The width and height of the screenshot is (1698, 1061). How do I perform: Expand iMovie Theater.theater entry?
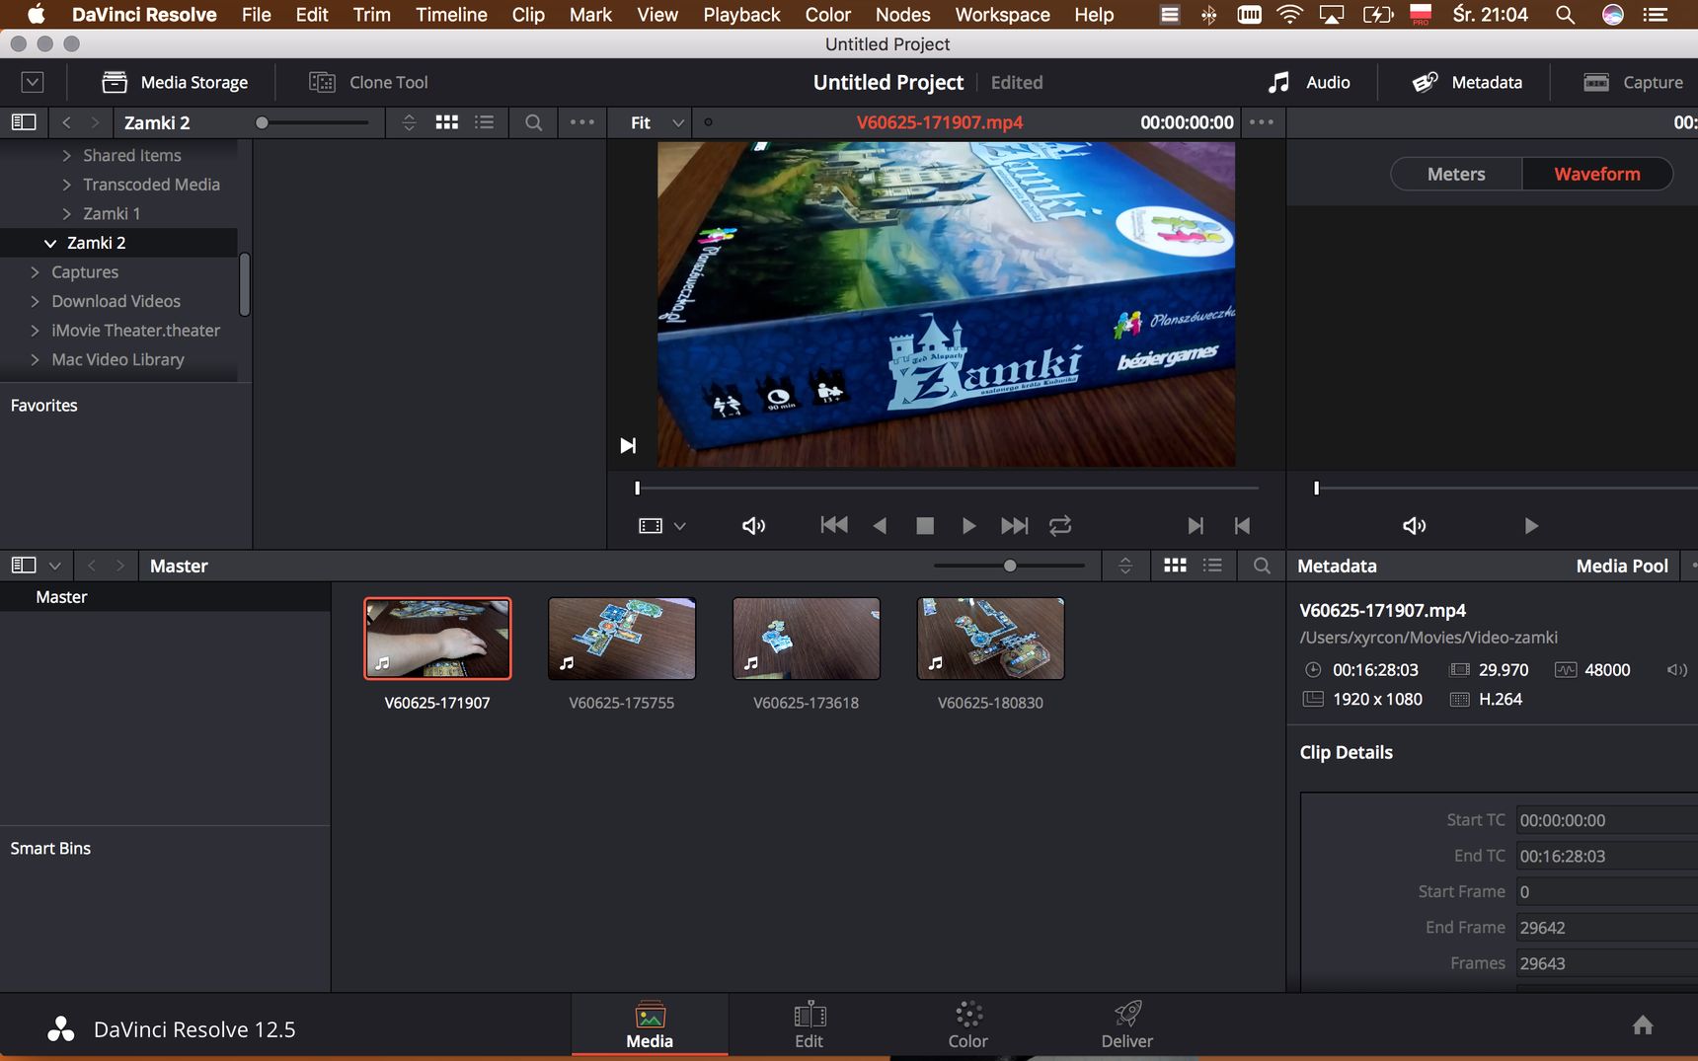pyautogui.click(x=35, y=331)
